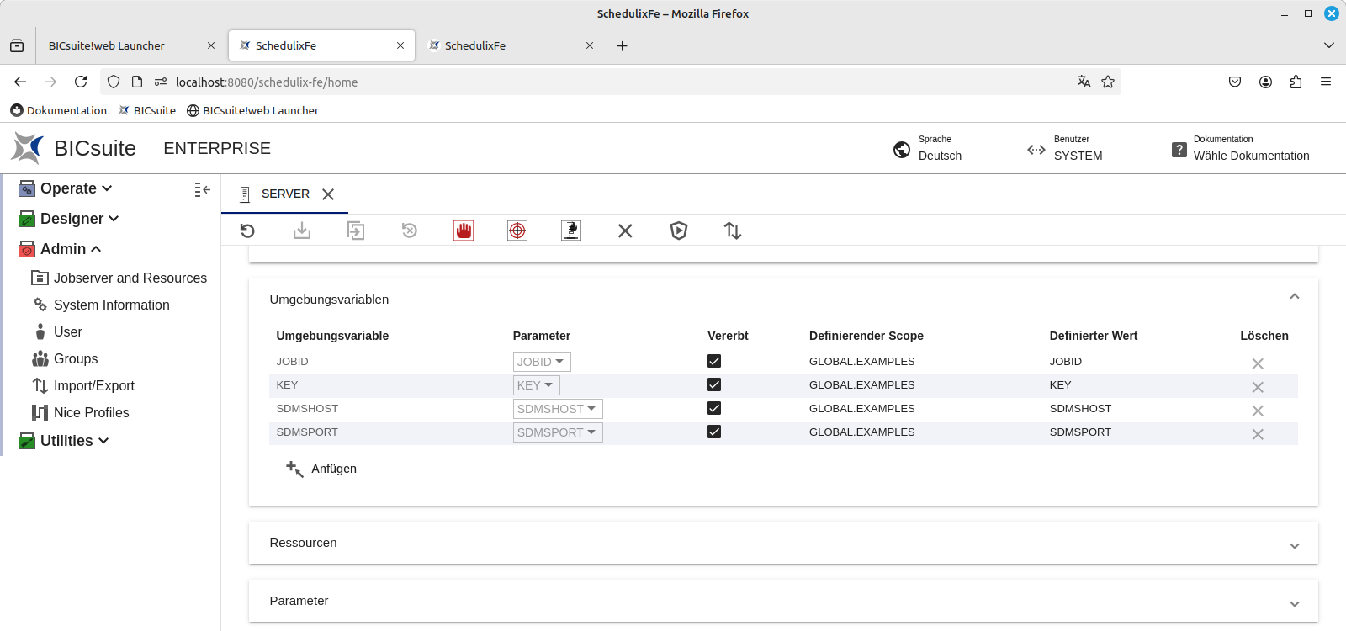This screenshot has width=1346, height=631.
Task: Expand the Designer menu
Action: [69, 219]
